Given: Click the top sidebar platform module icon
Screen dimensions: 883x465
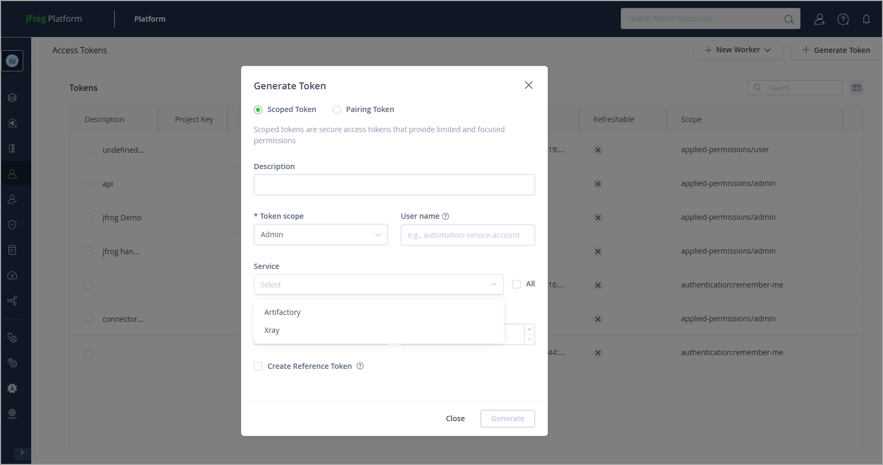Looking at the screenshot, I should [12, 61].
